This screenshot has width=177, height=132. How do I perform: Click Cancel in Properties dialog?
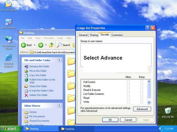[128, 120]
